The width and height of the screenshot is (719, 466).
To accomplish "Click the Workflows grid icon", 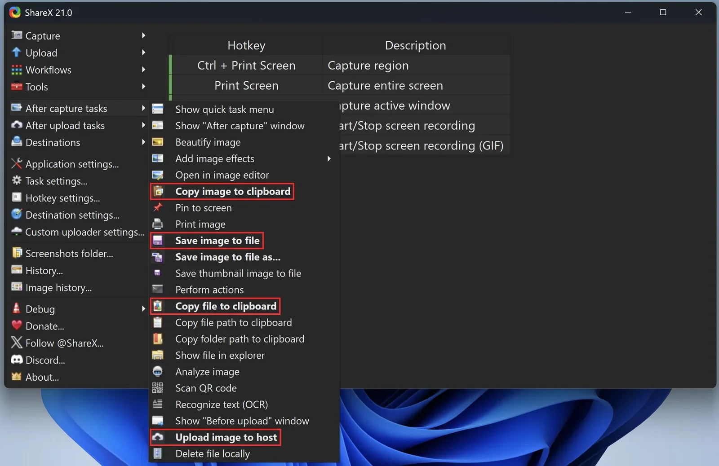I will point(17,70).
